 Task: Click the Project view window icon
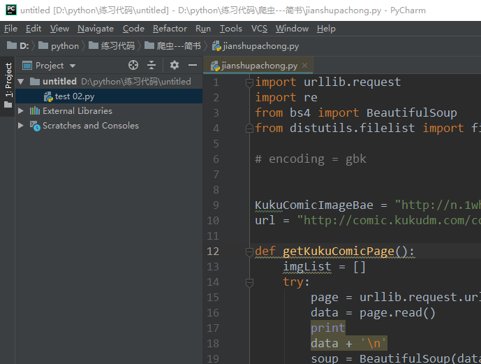[27, 66]
